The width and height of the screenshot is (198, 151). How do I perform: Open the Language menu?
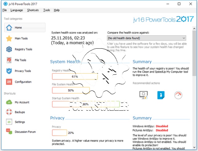pyautogui.click(x=17, y=10)
